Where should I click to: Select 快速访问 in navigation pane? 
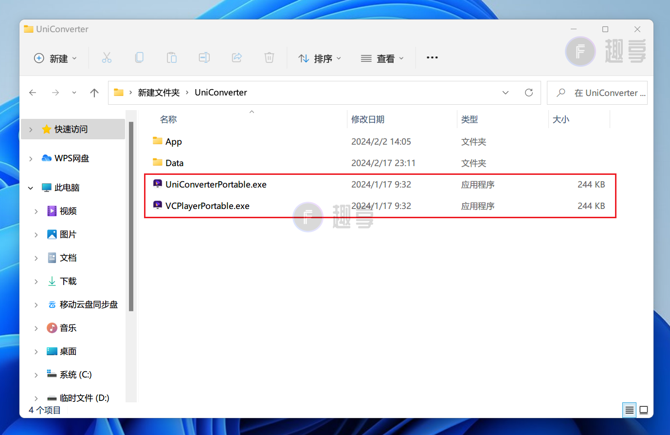73,129
